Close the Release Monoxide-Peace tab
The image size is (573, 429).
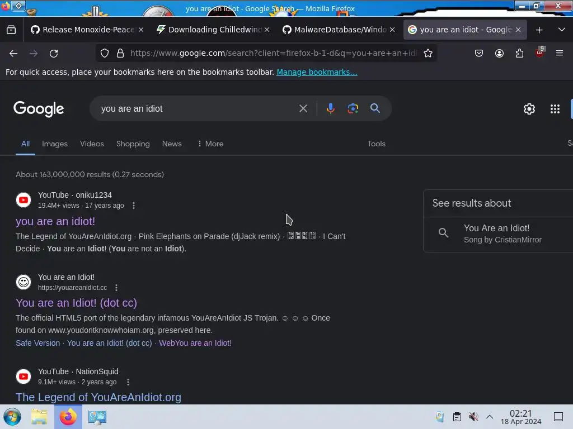coord(141,30)
